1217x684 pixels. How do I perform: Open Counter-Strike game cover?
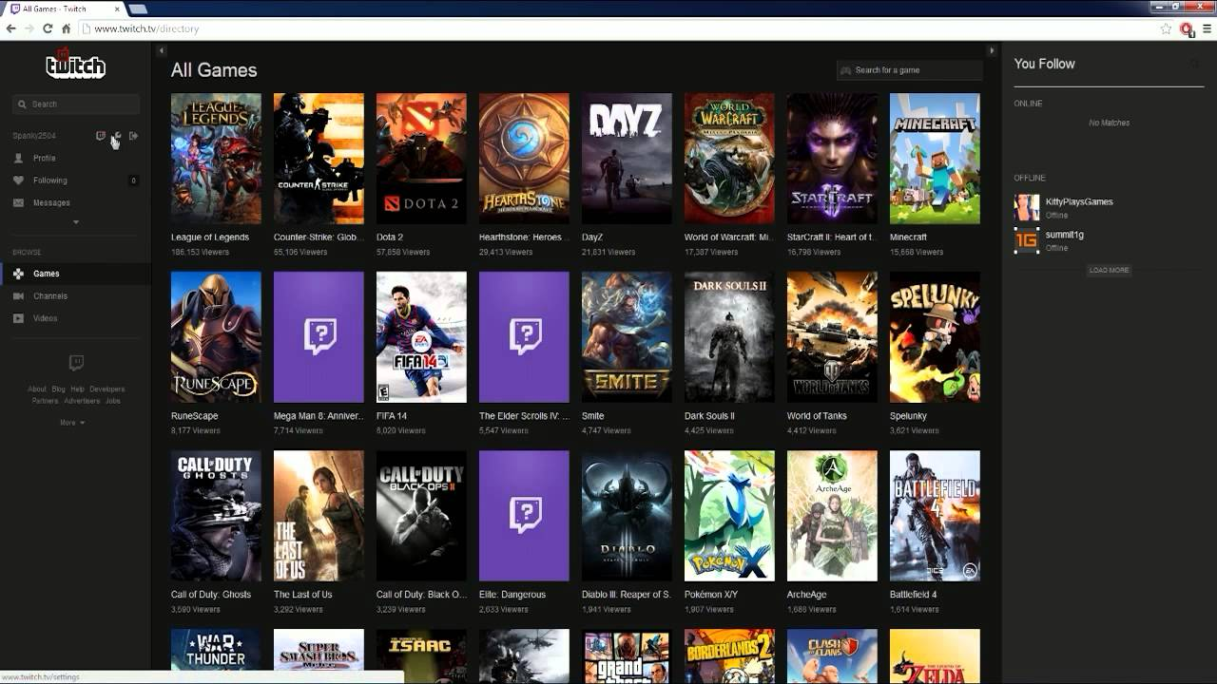pyautogui.click(x=319, y=159)
